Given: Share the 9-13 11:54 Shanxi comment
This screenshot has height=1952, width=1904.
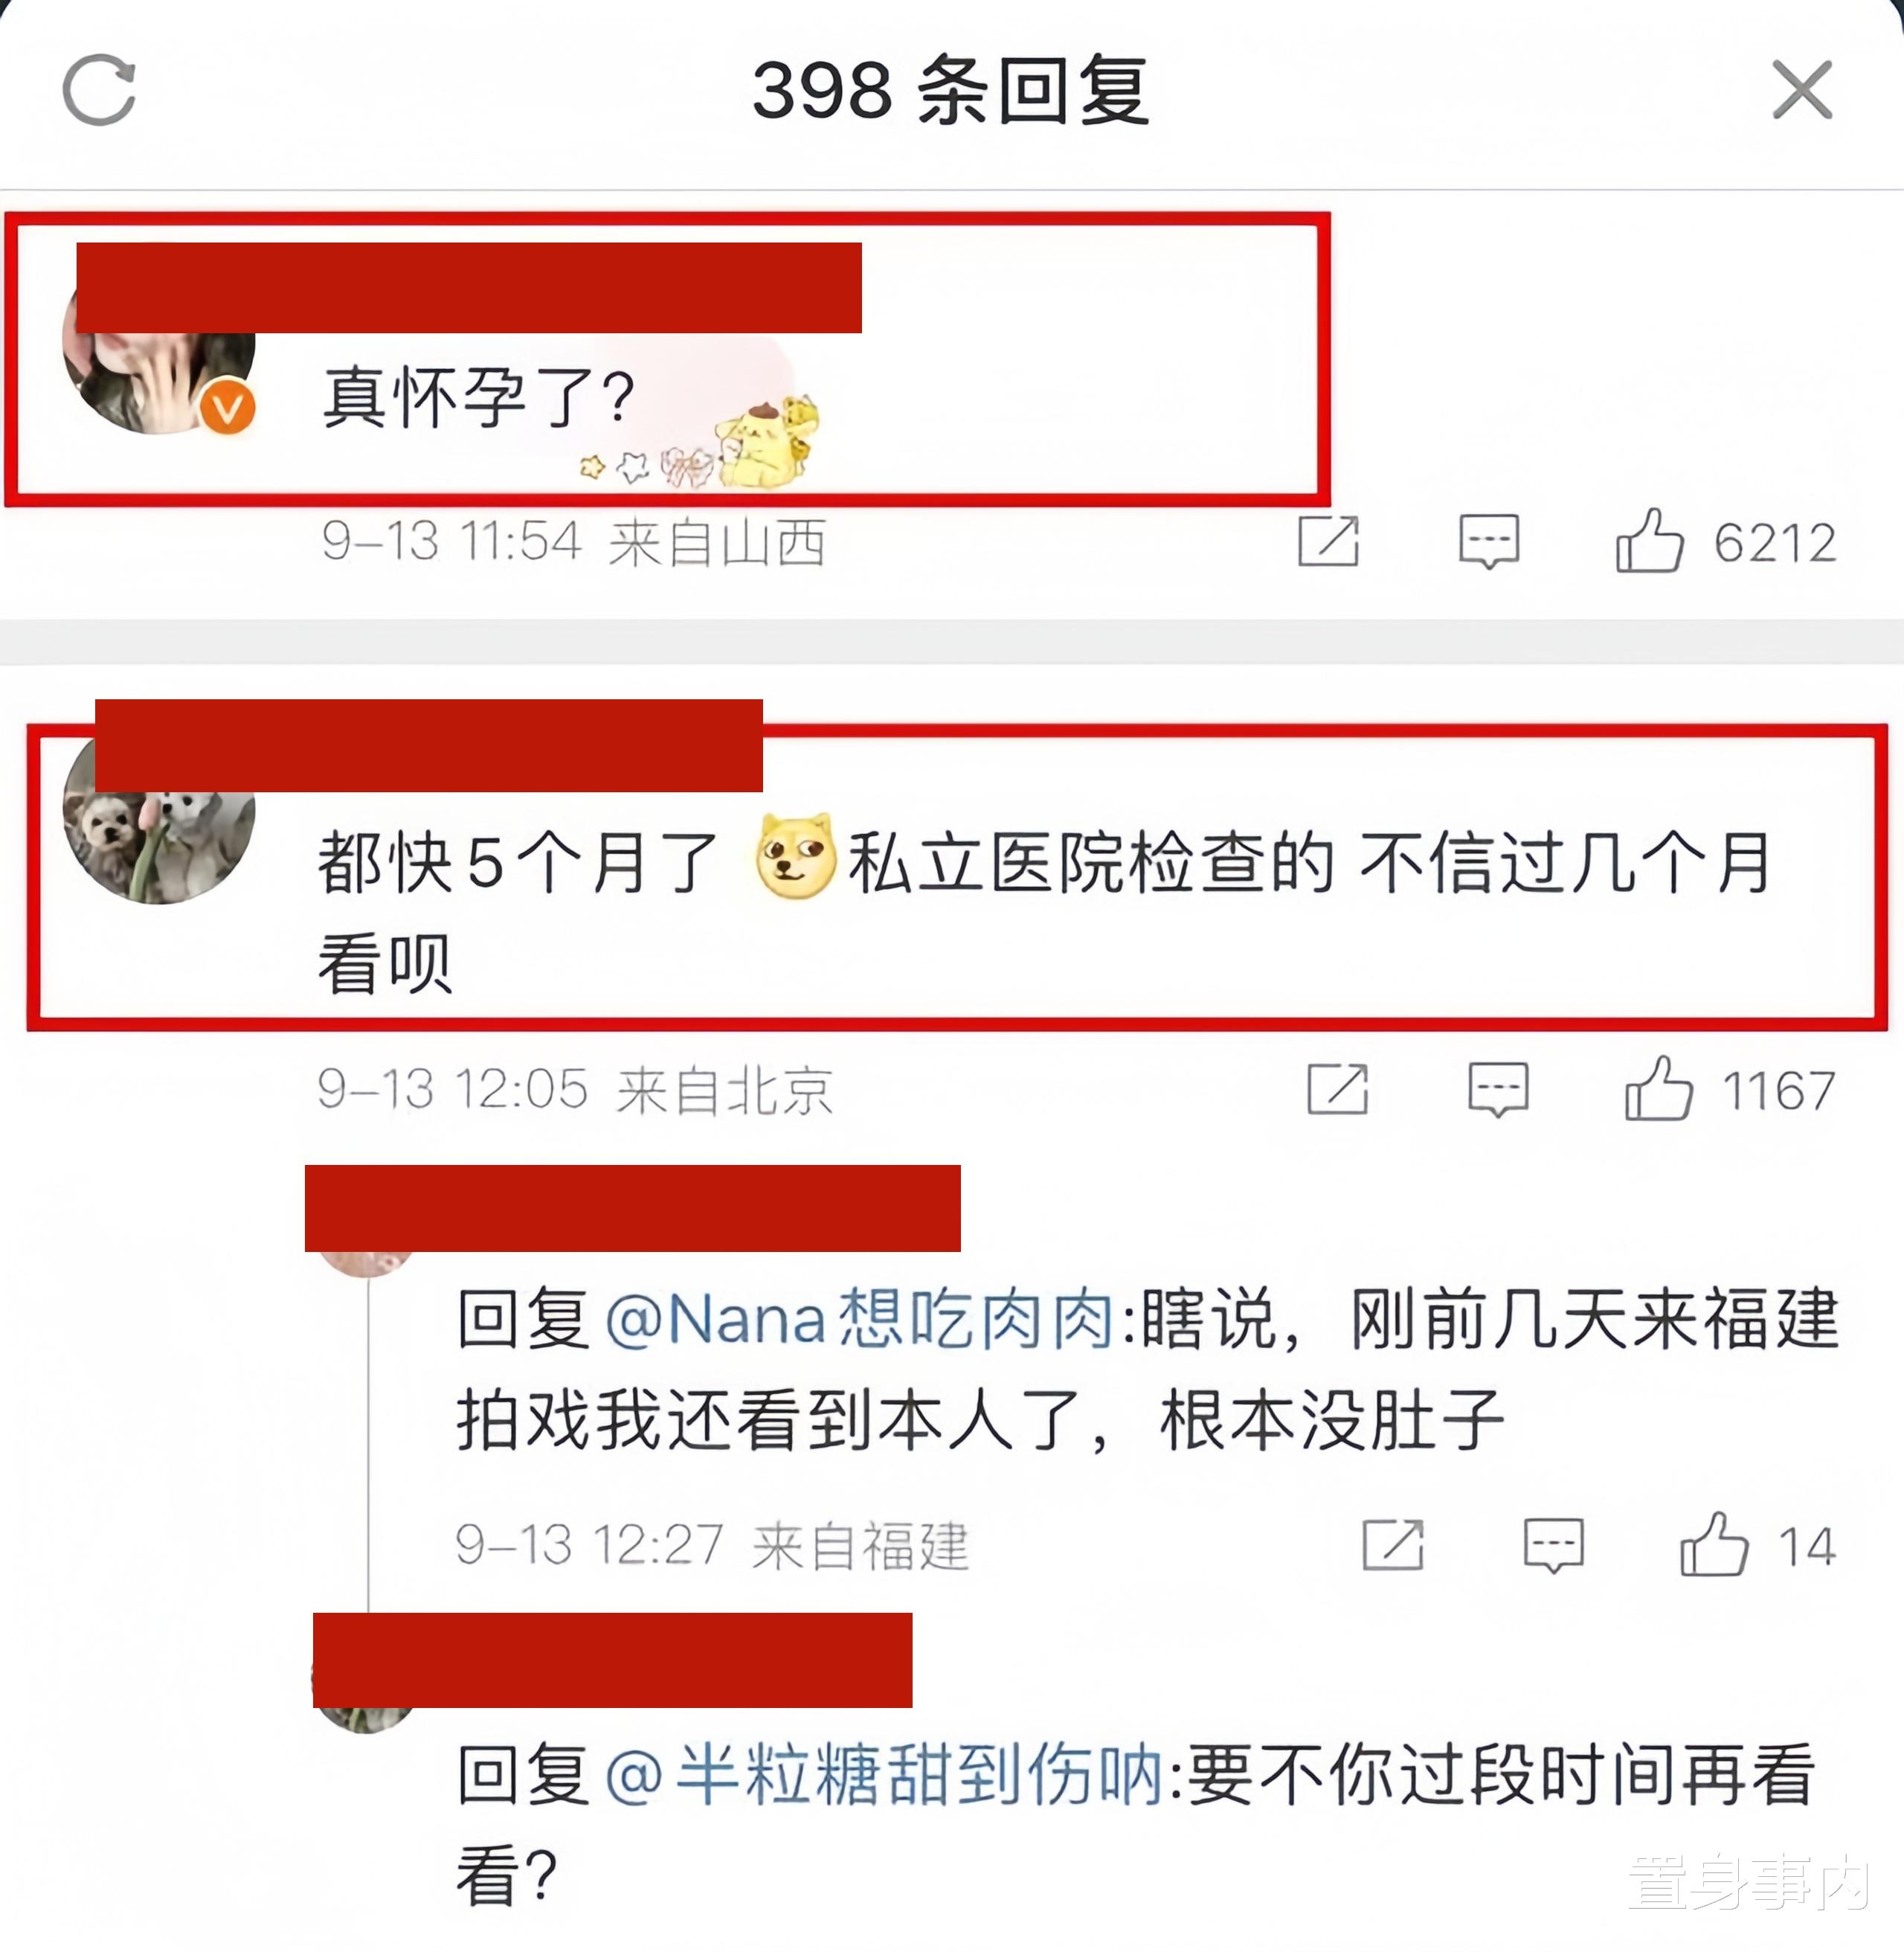Looking at the screenshot, I should (1328, 542).
